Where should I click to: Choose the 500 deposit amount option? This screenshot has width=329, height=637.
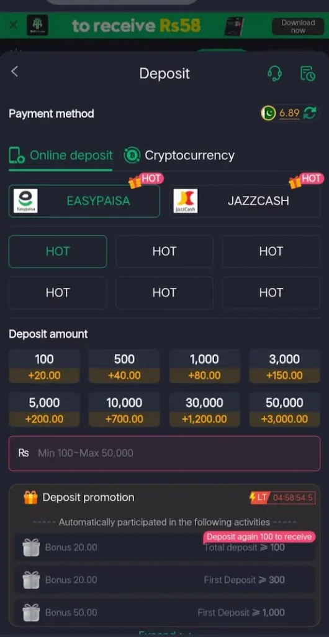124,366
